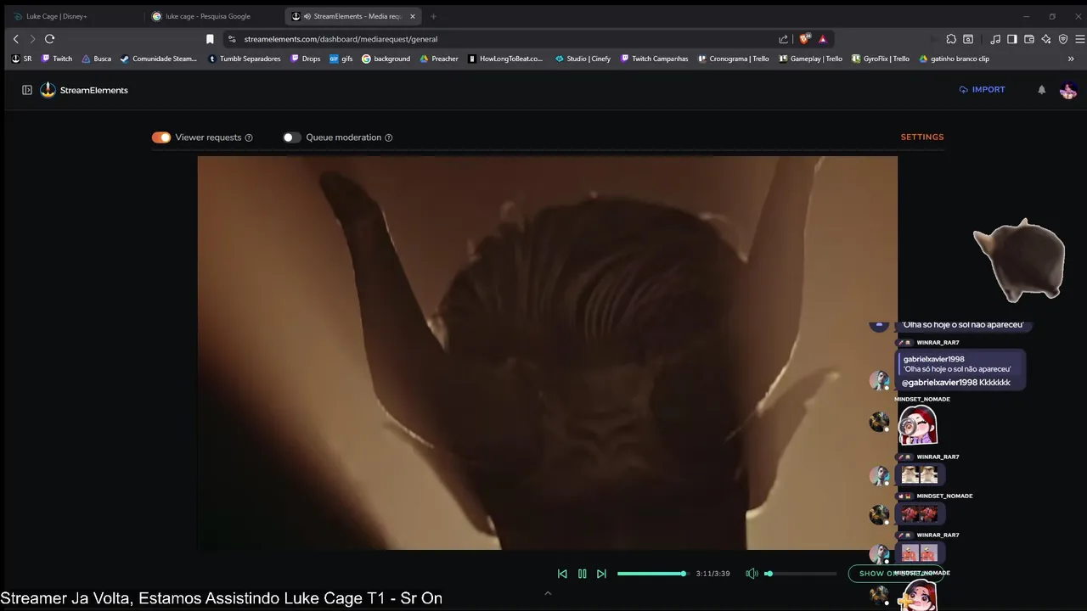Screen dimensions: 1087x611
Task: Open Twitch Campanhas bookmark
Action: coord(654,59)
